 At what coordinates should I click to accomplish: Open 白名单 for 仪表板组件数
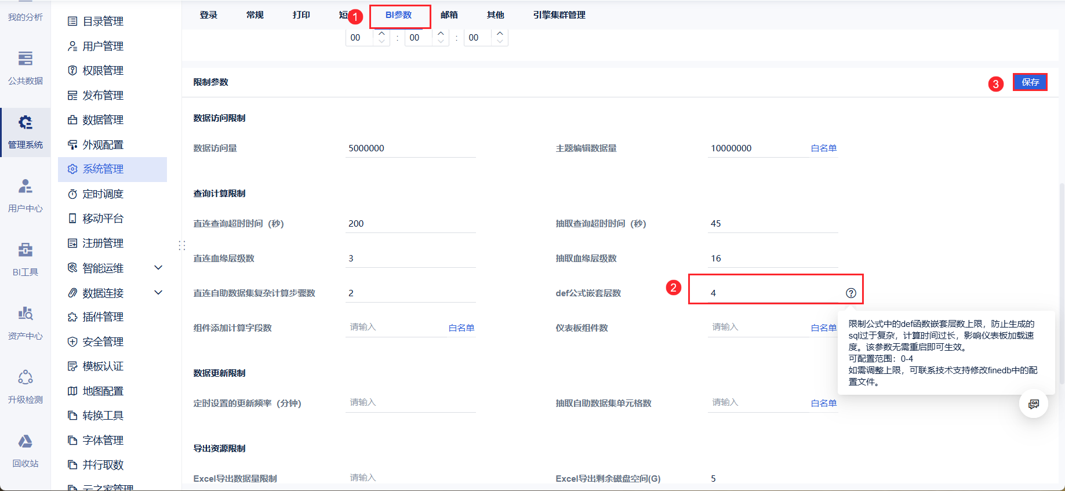point(824,328)
